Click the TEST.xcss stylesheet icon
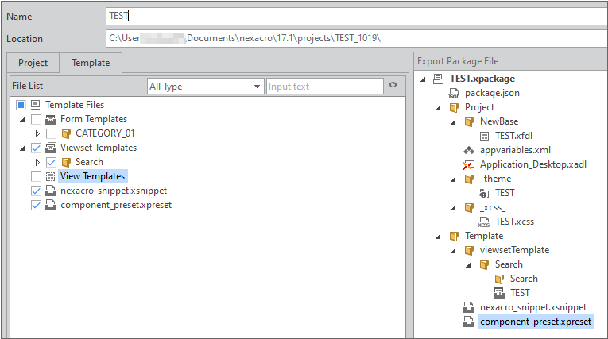 click(484, 222)
